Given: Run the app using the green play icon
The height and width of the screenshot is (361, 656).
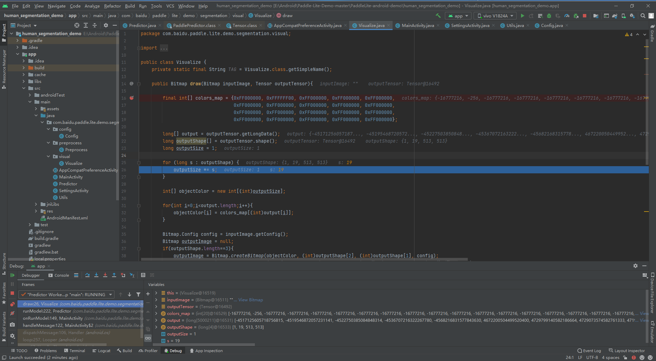Looking at the screenshot, I should pos(522,16).
